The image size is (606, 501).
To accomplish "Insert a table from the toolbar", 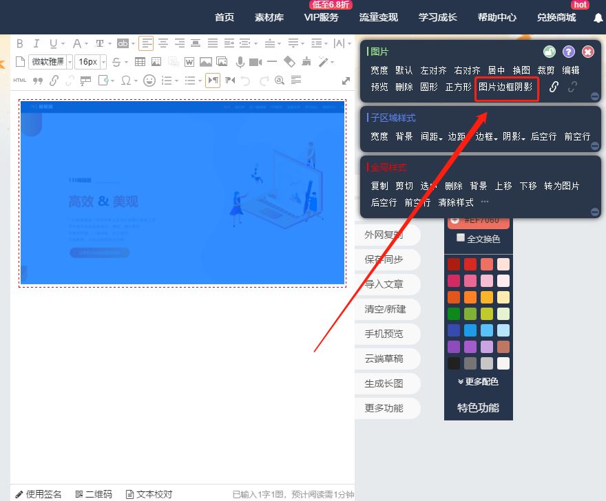I will (x=140, y=62).
